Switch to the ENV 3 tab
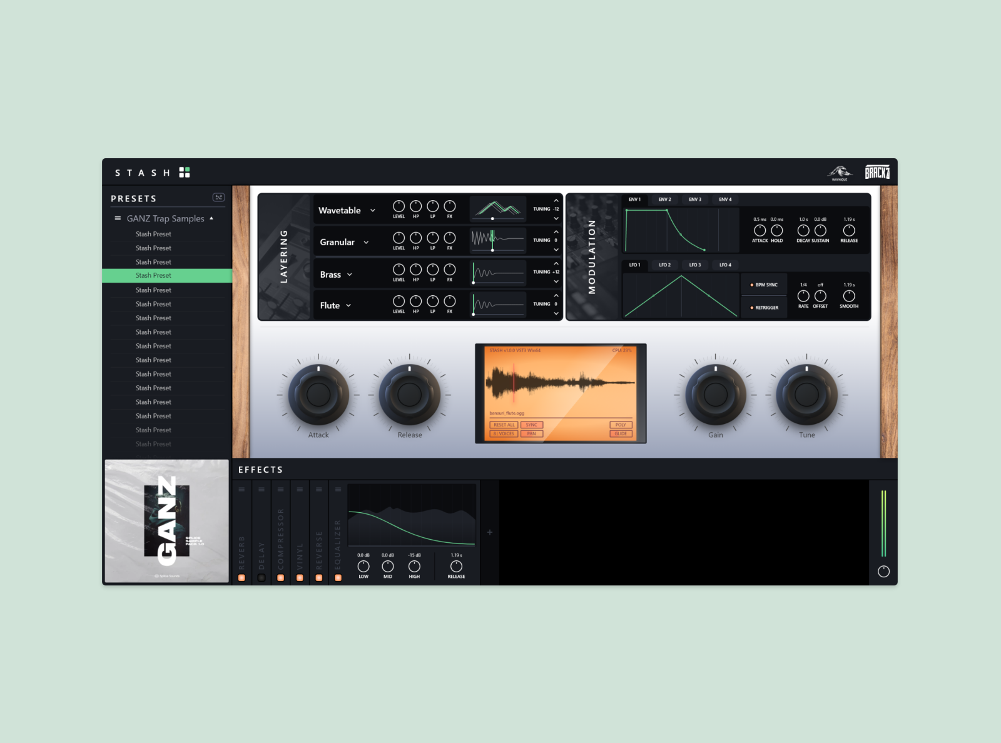Image resolution: width=1001 pixels, height=743 pixels. (694, 199)
